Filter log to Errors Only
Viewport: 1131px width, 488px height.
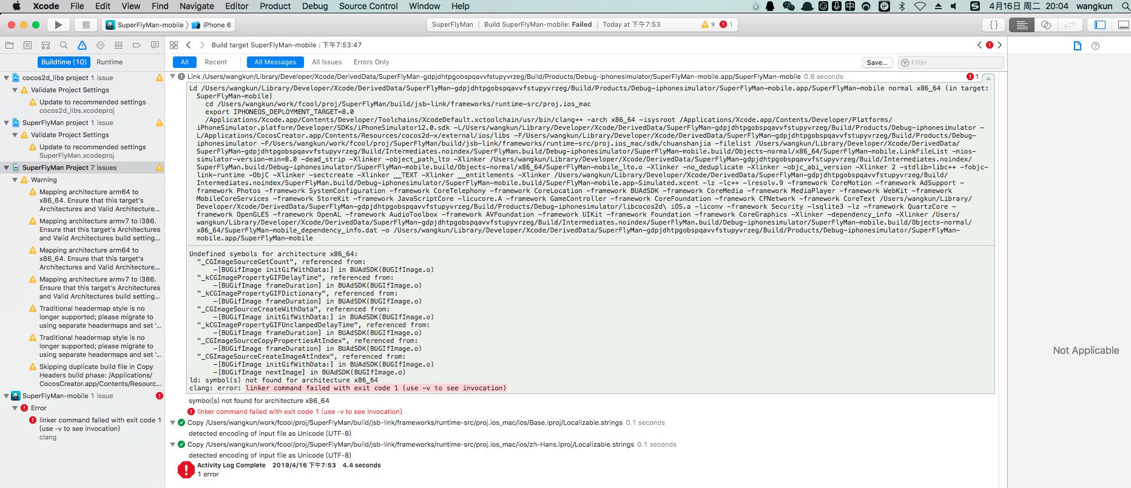[x=371, y=62]
